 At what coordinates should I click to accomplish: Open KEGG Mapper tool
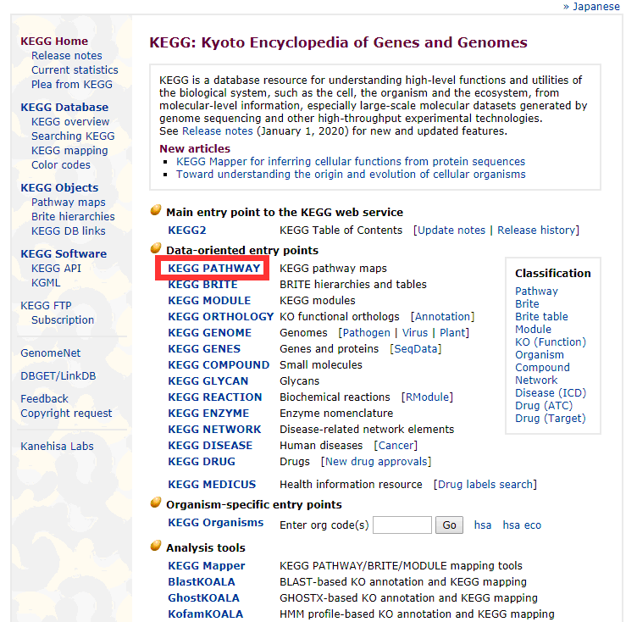click(207, 566)
